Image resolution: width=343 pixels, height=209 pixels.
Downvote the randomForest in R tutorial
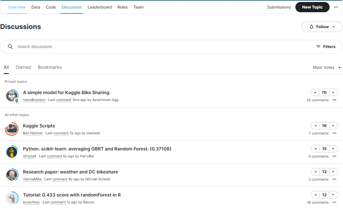[x=333, y=195]
